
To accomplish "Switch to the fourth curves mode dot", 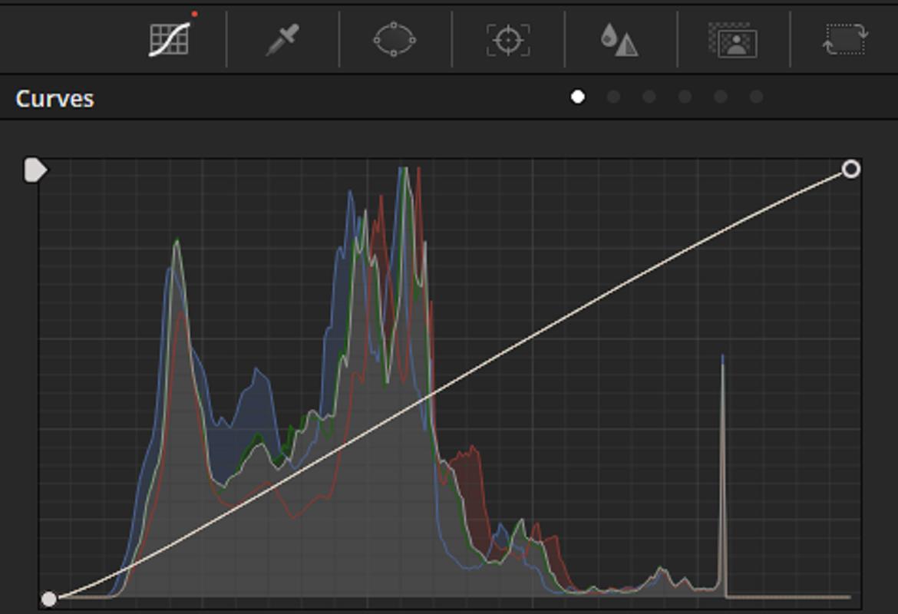I will click(685, 97).
